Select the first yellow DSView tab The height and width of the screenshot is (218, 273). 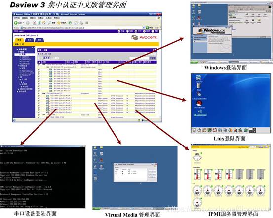[19, 40]
